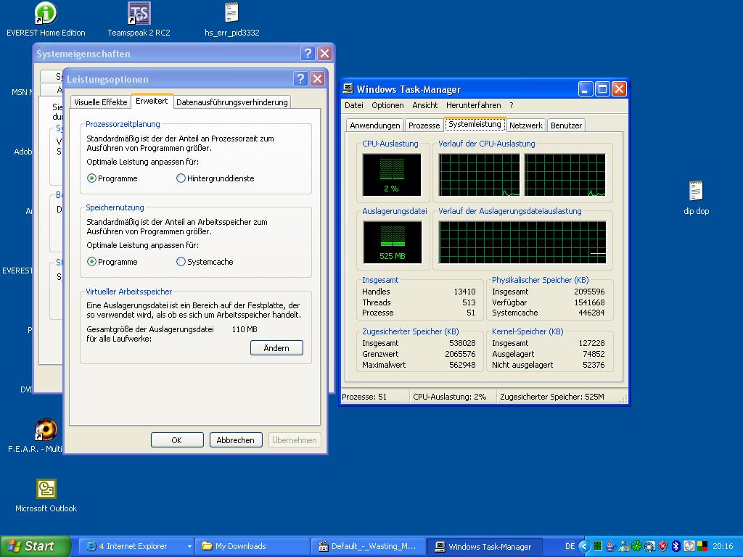This screenshot has height=557, width=743.
Task: Switch to Visuelle Effekte tab
Action: click(100, 102)
